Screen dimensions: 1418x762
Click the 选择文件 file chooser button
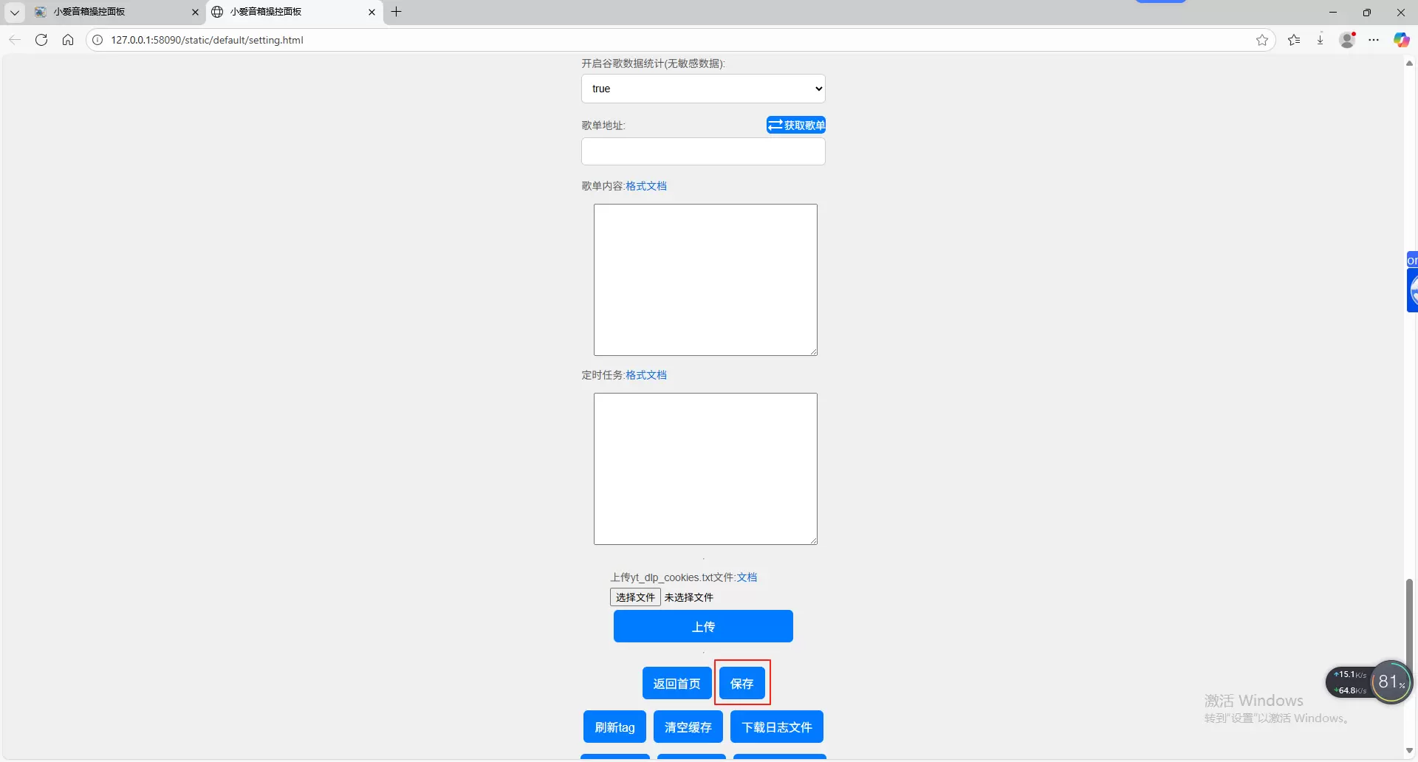(635, 597)
